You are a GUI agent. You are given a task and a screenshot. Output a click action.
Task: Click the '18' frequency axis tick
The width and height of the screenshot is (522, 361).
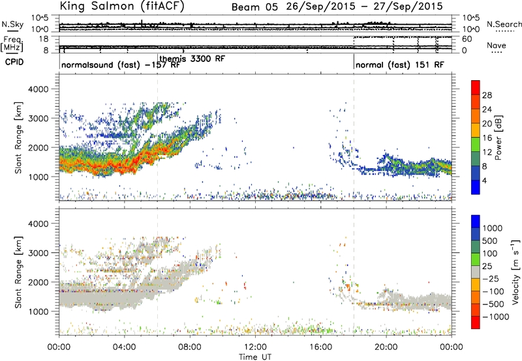point(44,39)
